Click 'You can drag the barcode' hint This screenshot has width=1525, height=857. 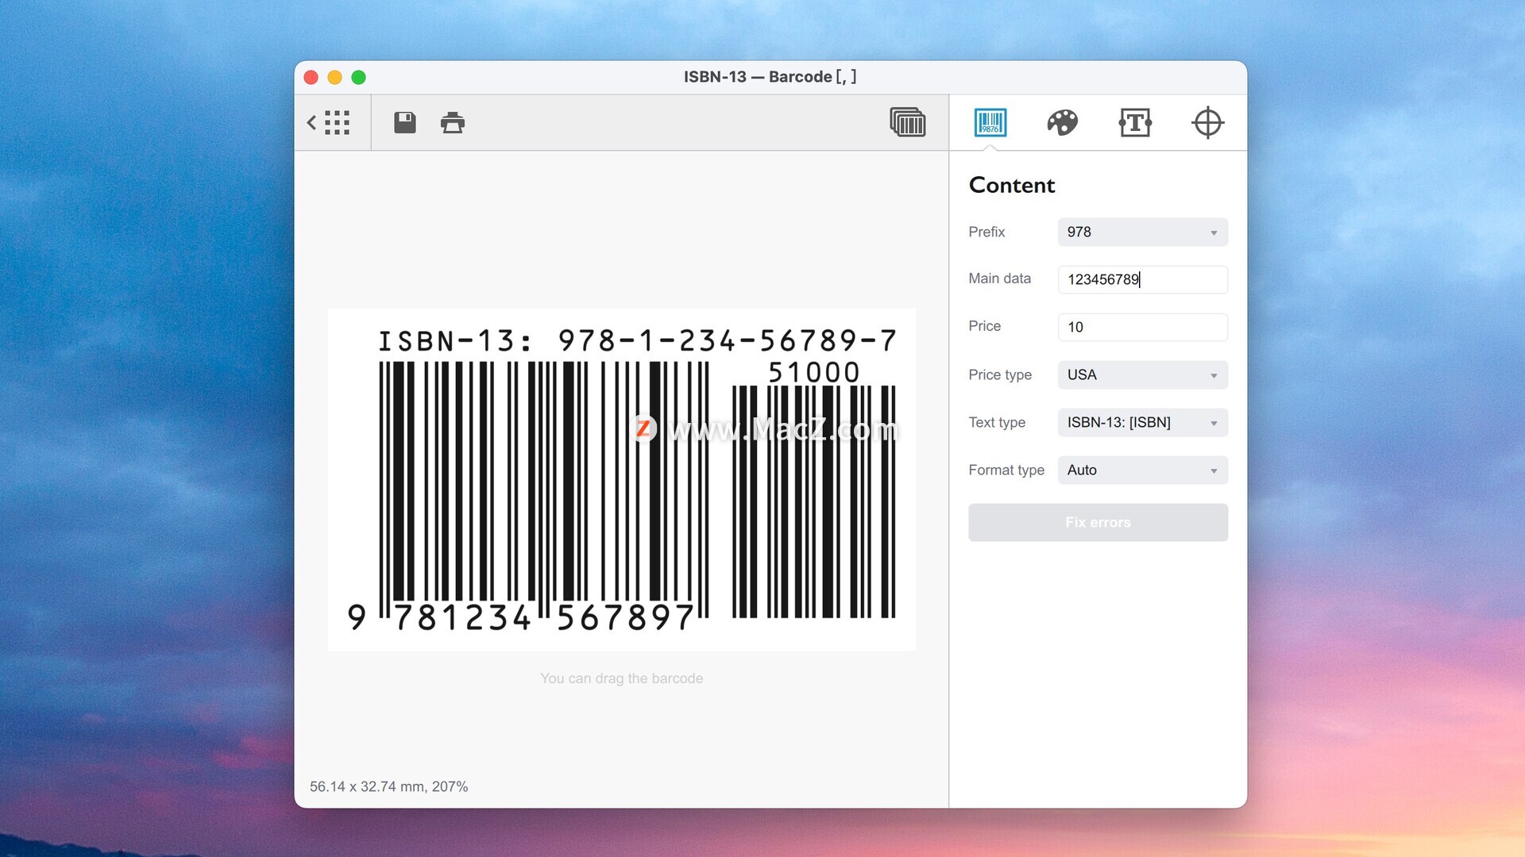[621, 678]
